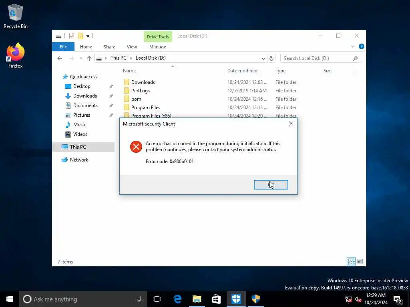
Task: Click the Search Local Disk (D:) field
Action: pyautogui.click(x=320, y=58)
